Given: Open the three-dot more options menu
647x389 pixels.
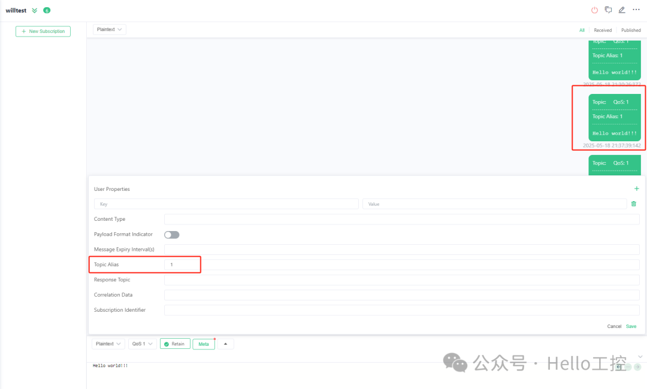Looking at the screenshot, I should click(636, 10).
